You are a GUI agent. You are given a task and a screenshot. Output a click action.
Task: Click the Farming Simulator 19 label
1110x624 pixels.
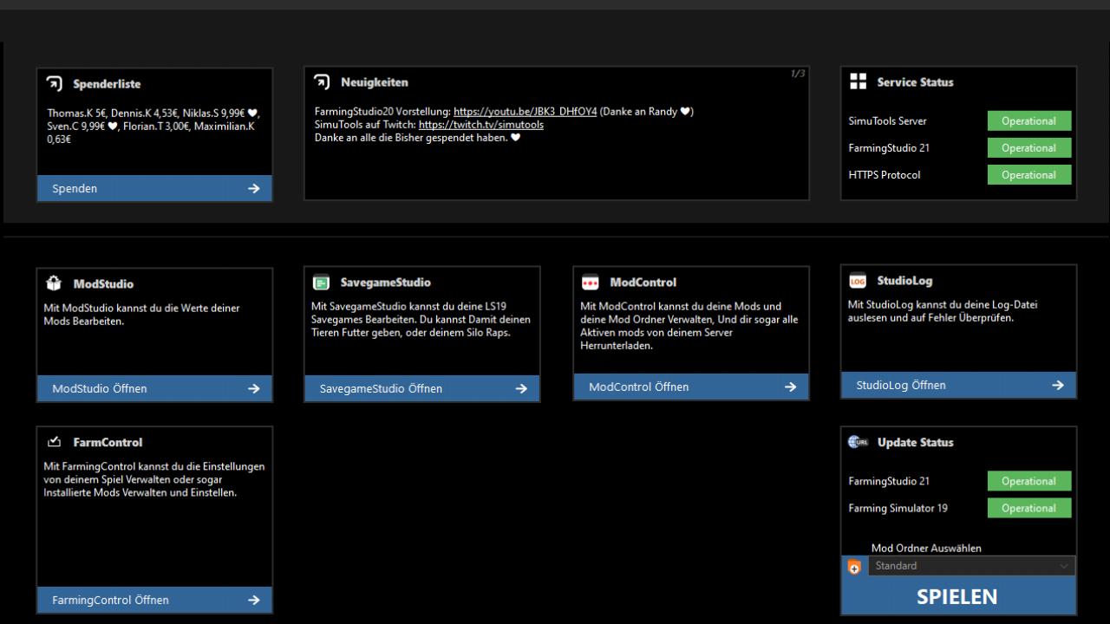[898, 508]
